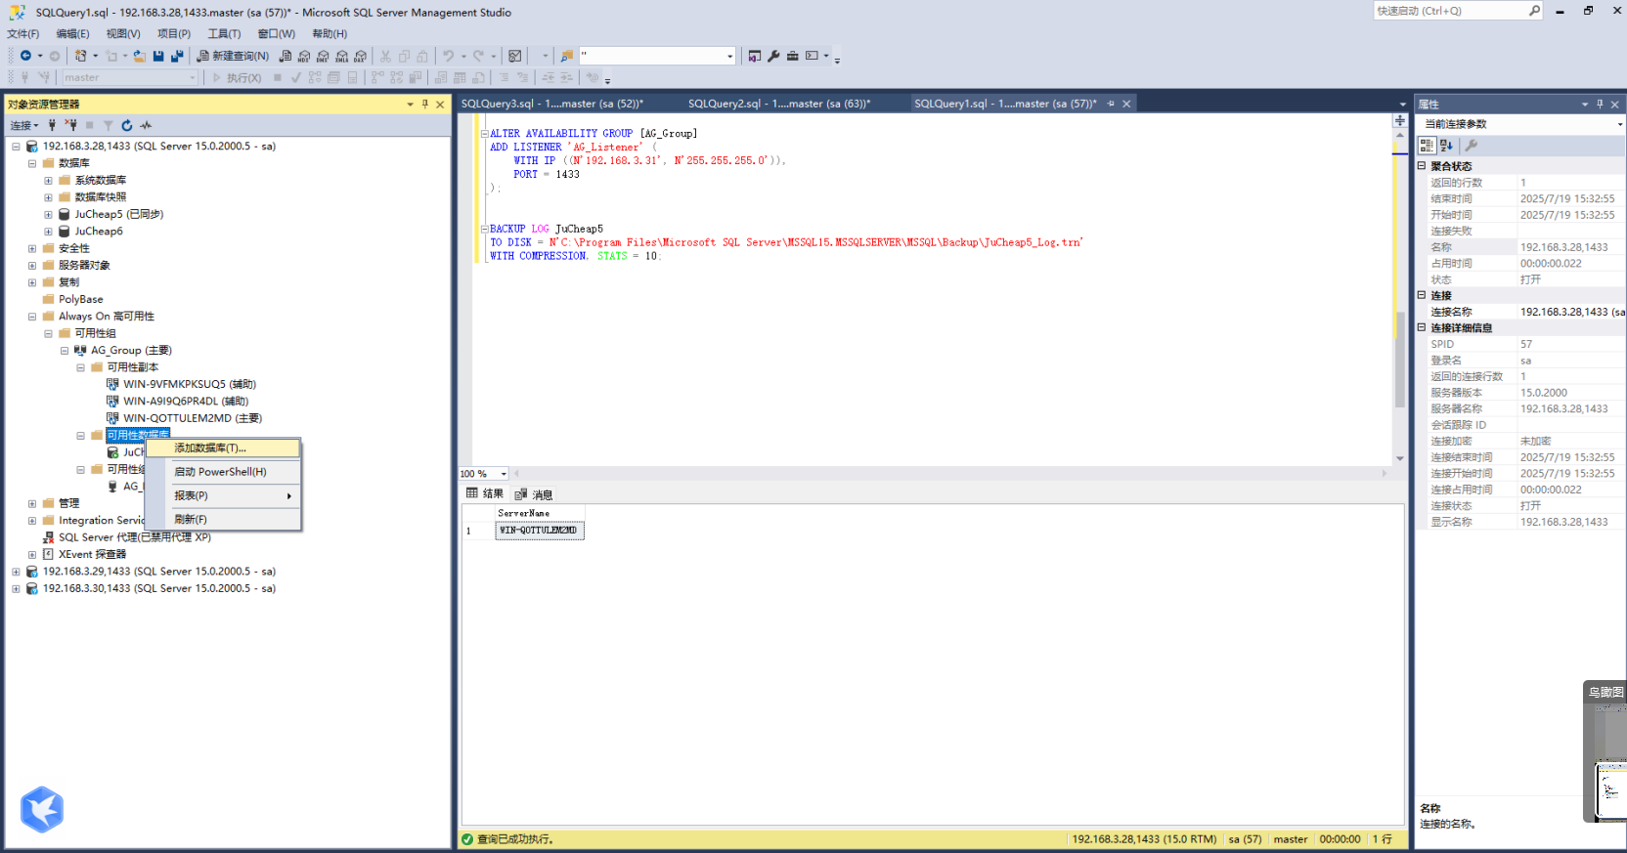Click the bird application icon on desktop corner
The image size is (1627, 853).
click(42, 809)
